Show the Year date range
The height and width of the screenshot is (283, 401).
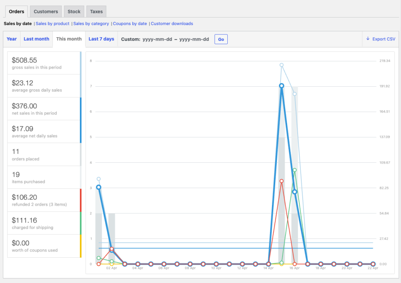pos(12,39)
